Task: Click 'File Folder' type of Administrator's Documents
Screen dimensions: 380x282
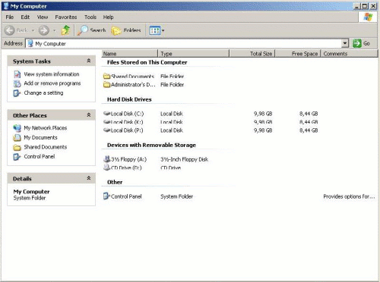Action: click(172, 85)
